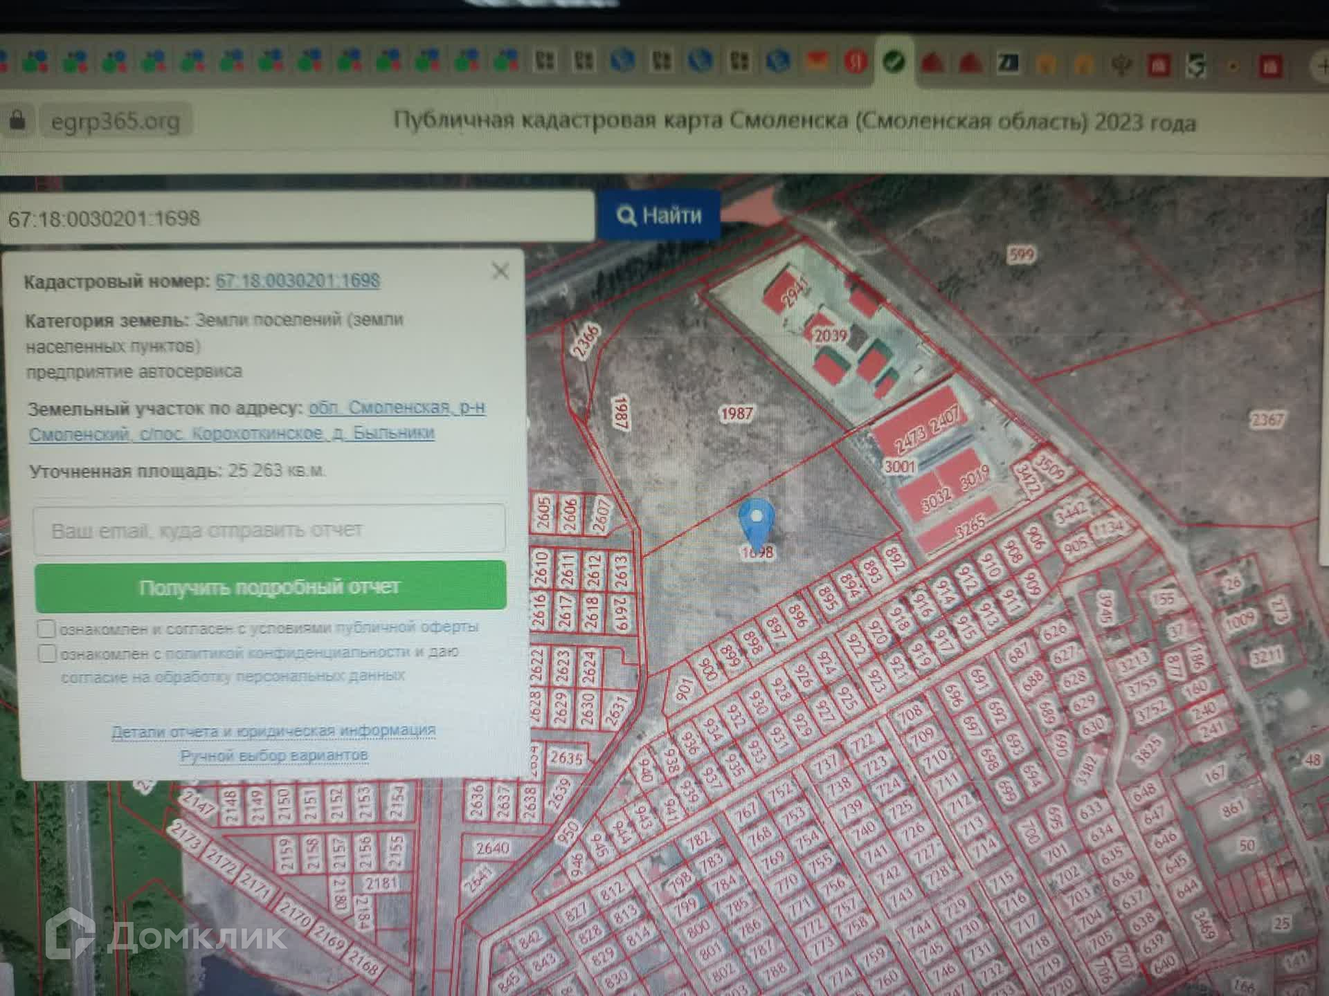Click the egrp365.org address field
1329x996 pixels.
[x=115, y=122]
